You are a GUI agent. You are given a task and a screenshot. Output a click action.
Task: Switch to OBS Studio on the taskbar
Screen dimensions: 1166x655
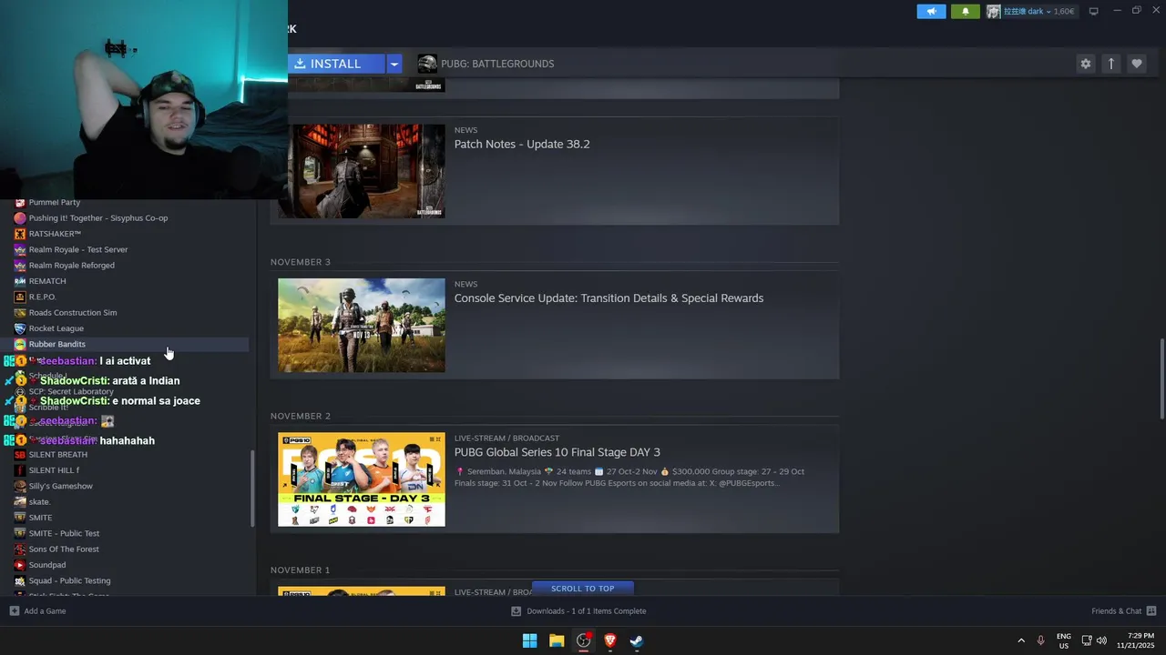tap(584, 640)
